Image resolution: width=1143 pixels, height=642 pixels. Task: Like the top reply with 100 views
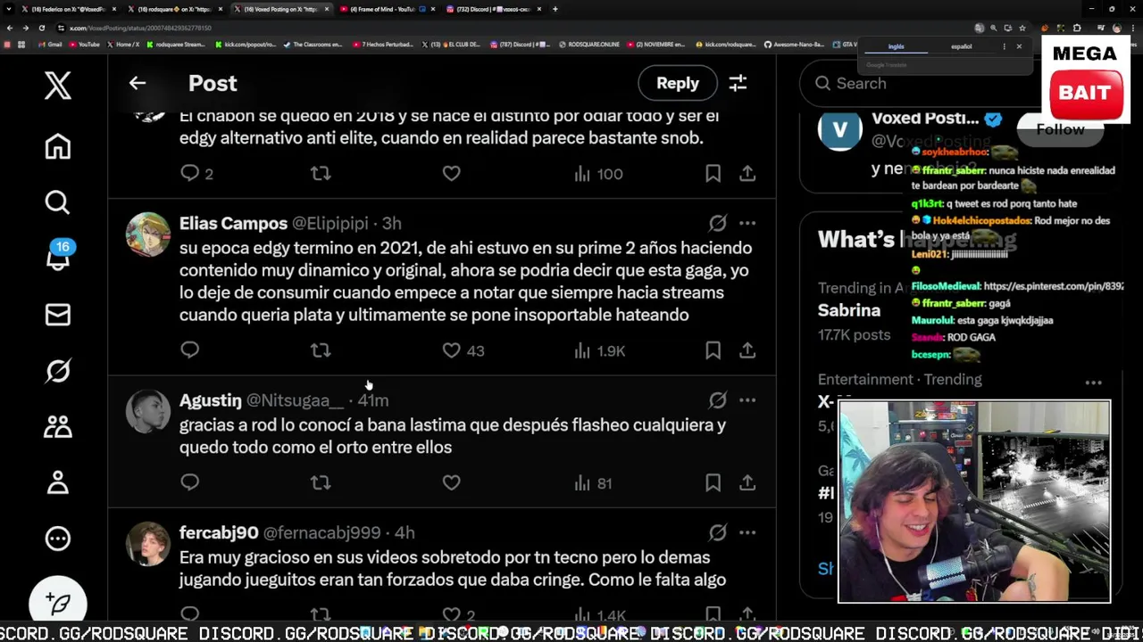click(452, 174)
